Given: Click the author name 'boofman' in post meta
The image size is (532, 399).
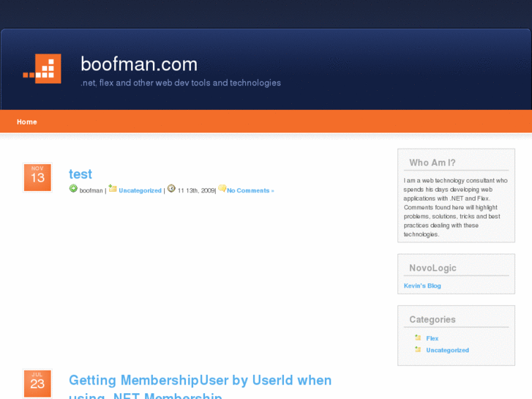Looking at the screenshot, I should 91,190.
